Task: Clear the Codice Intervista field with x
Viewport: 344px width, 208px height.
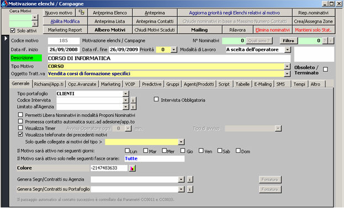Action: 133,100
